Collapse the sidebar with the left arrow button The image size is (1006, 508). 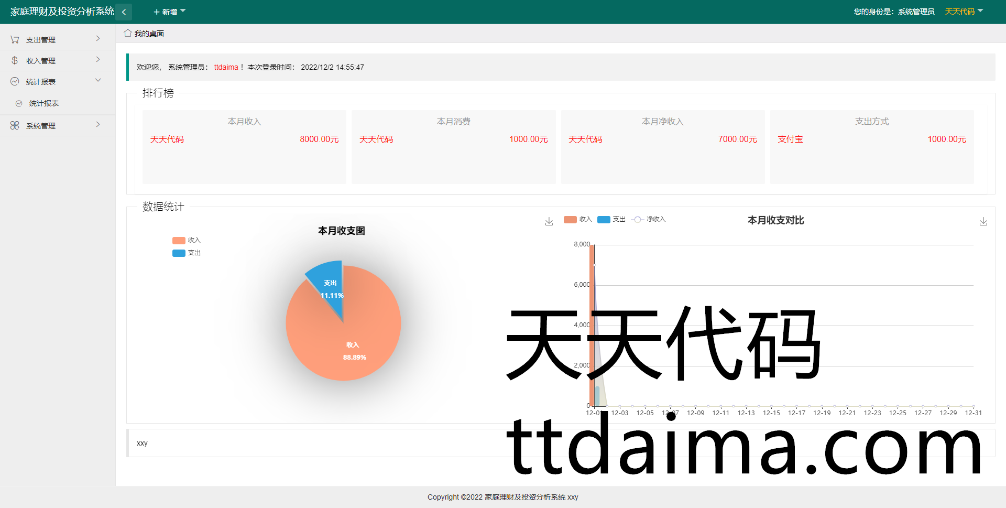(124, 12)
